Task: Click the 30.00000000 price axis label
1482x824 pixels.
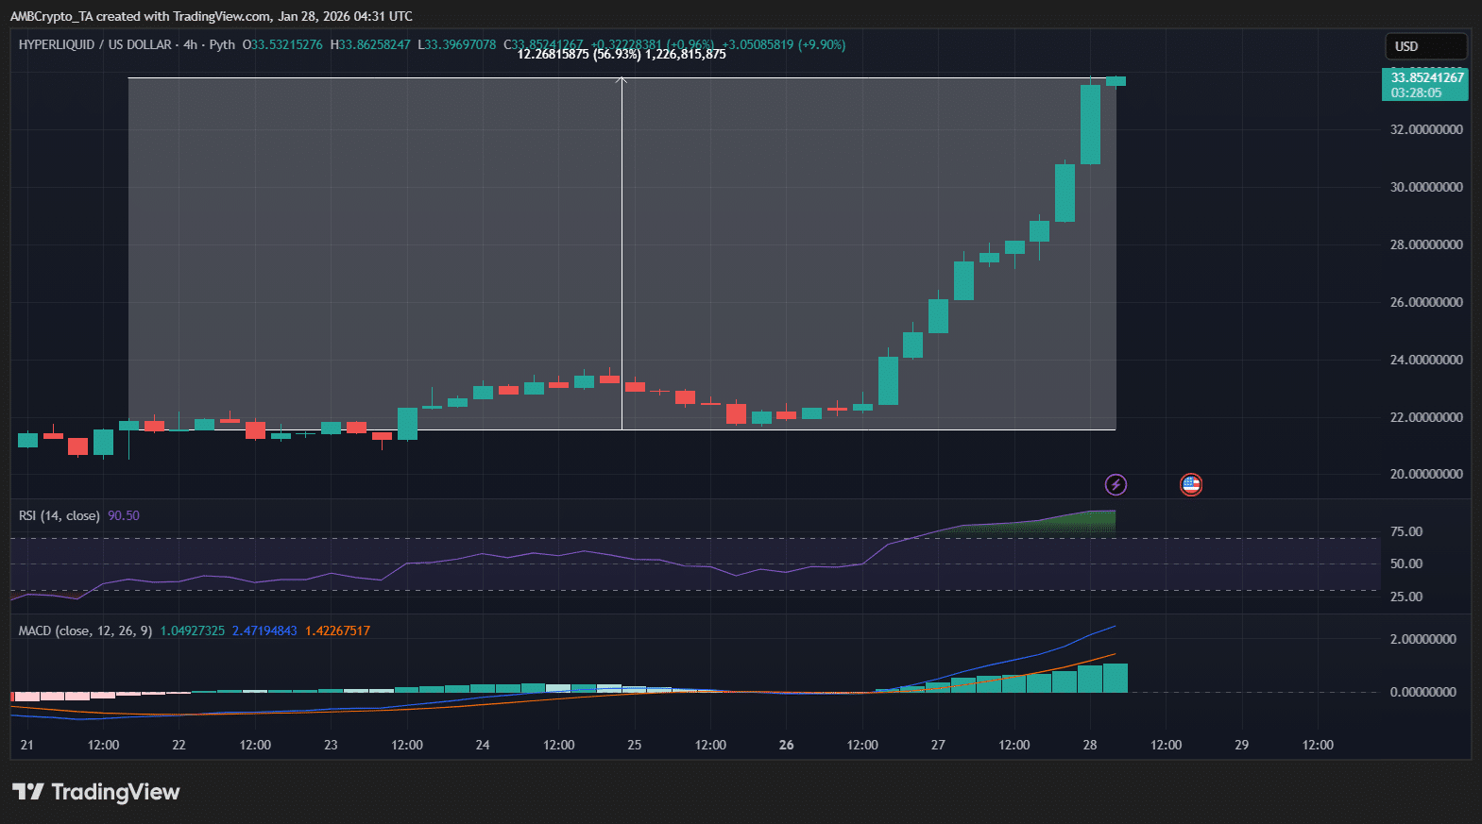Action: coord(1425,187)
